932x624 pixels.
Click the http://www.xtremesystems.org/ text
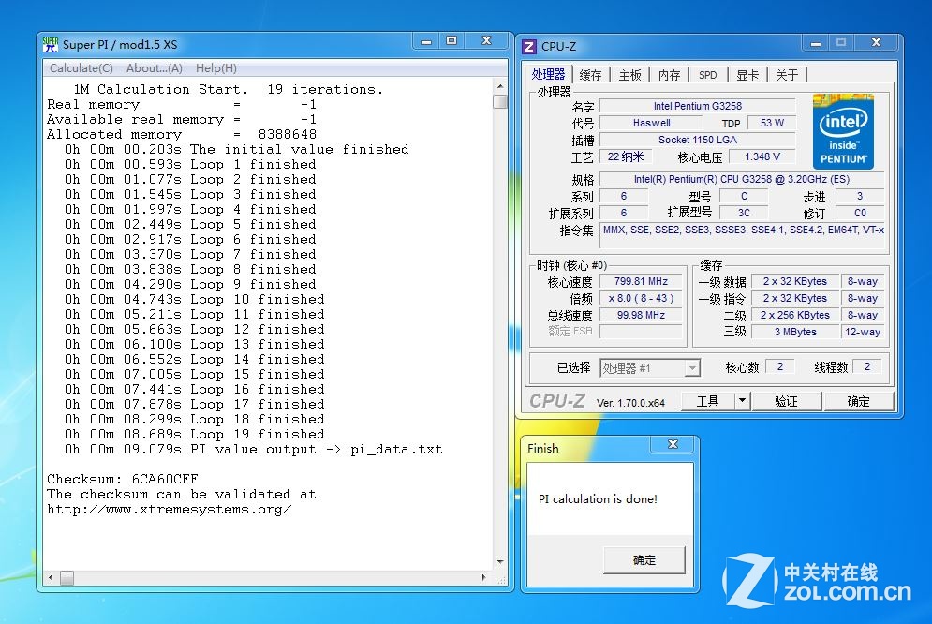pos(170,510)
